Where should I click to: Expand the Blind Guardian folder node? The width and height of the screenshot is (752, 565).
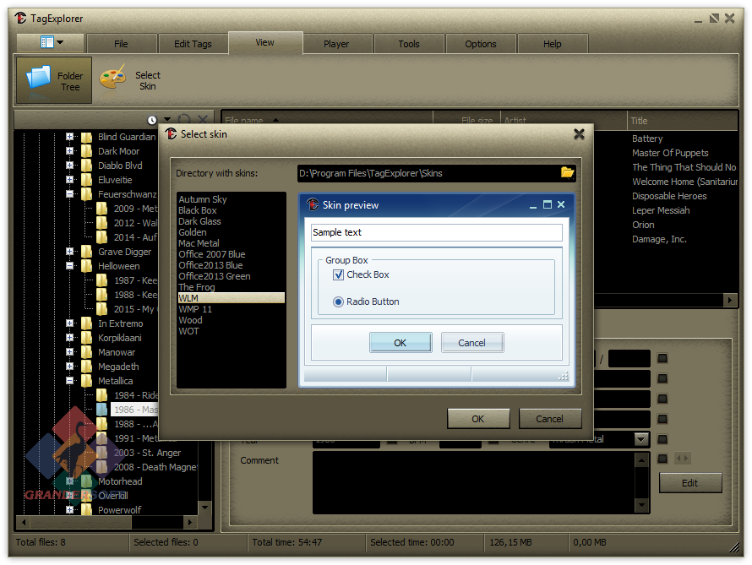click(x=70, y=137)
